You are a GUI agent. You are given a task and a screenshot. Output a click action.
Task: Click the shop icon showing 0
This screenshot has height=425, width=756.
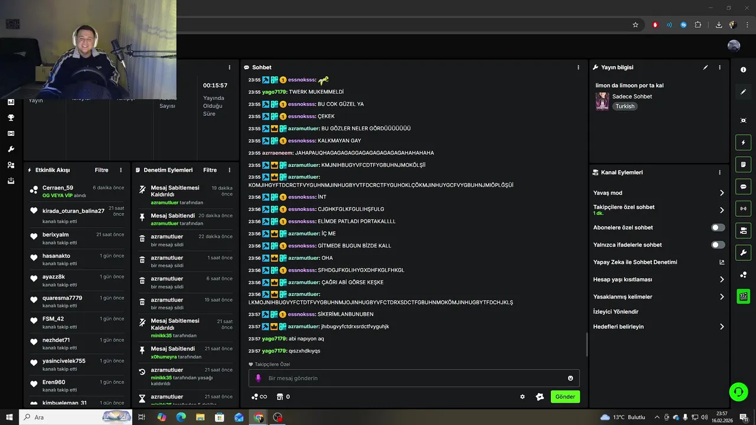283,397
